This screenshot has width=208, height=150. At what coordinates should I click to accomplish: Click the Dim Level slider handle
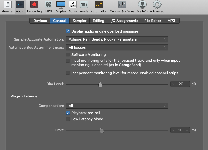coord(100,84)
